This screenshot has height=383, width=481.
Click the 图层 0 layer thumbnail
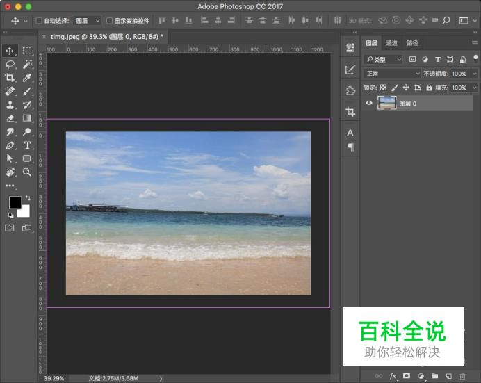tap(386, 103)
